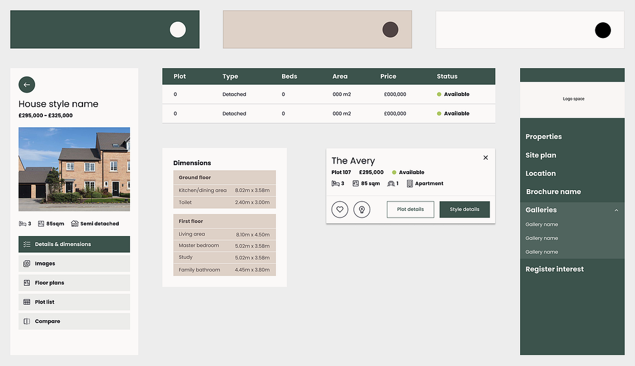Select the Family bathroom row

224,270
